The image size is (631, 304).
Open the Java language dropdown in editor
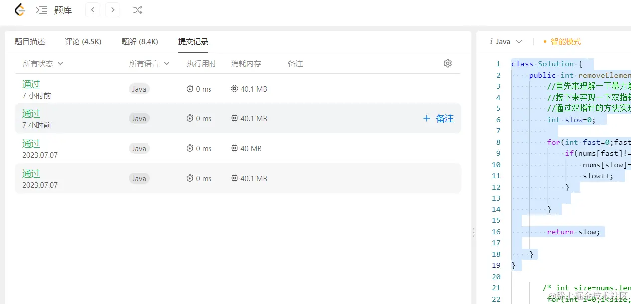[x=506, y=42]
